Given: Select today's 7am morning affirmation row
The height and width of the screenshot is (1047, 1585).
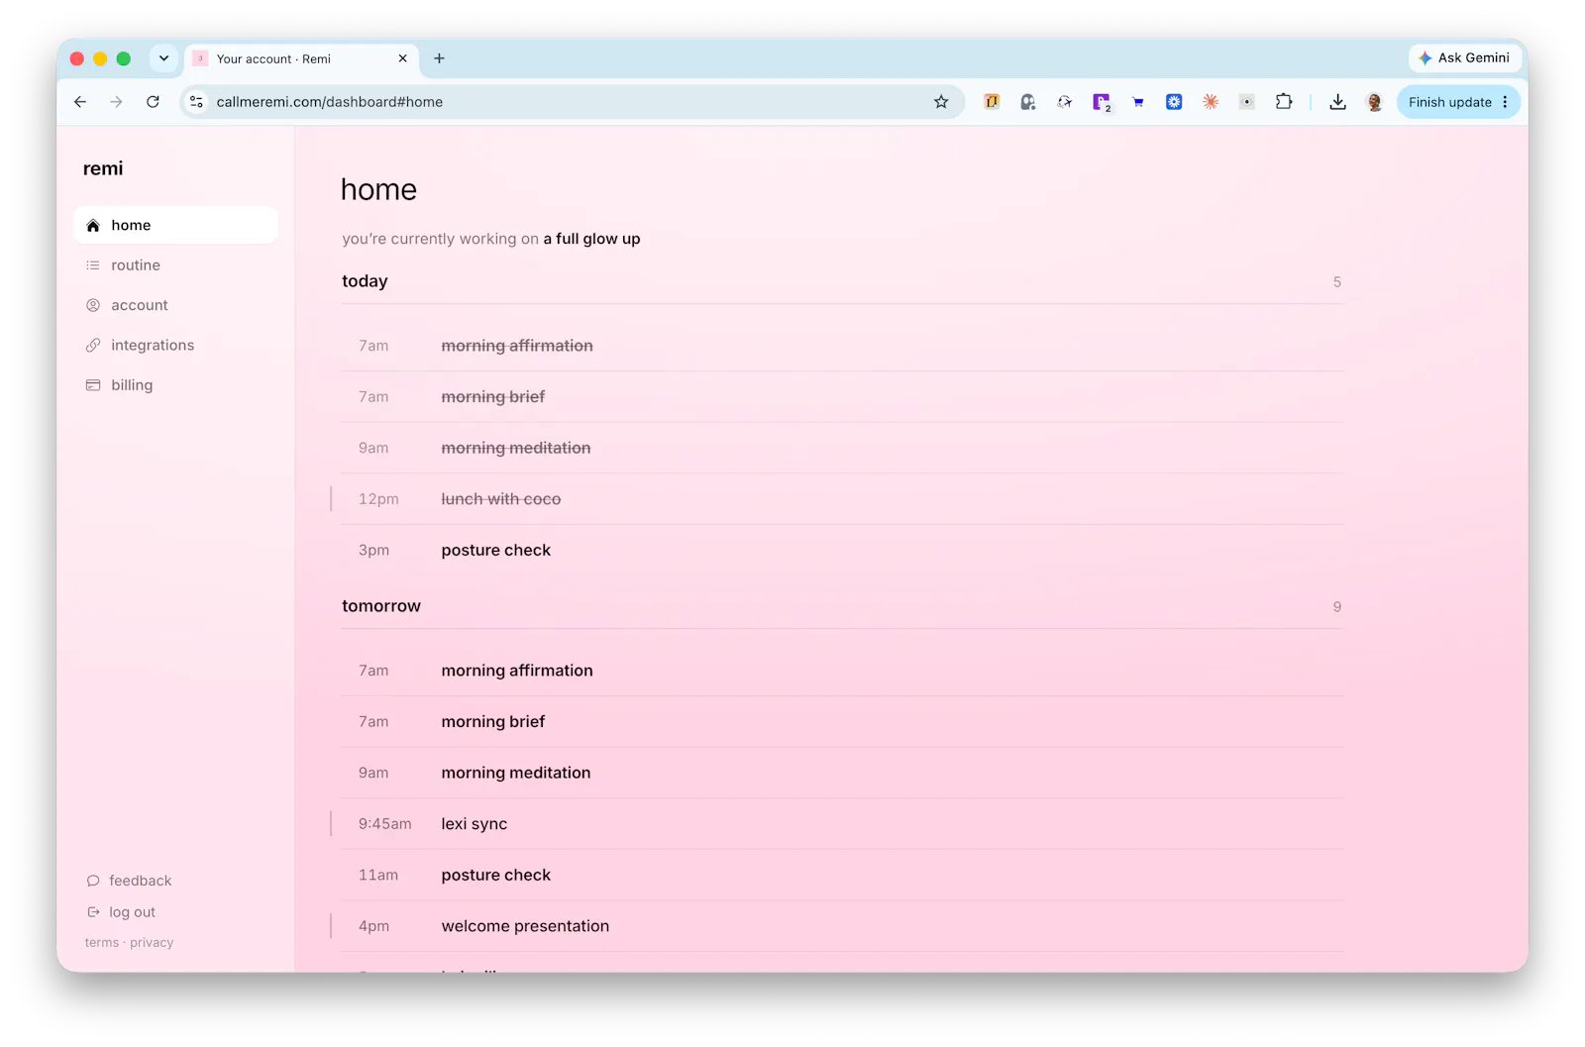Looking at the screenshot, I should tap(842, 346).
